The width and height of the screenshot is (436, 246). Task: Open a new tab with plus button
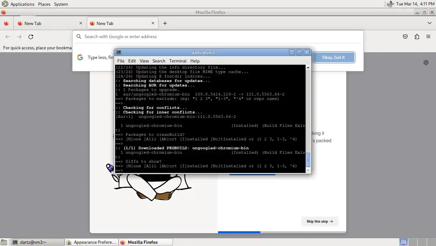pos(165,23)
